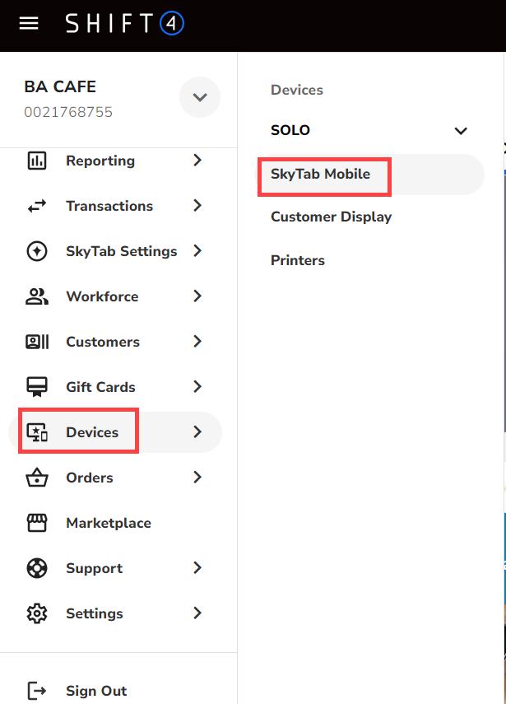This screenshot has width=506, height=704.
Task: Click the Transactions arrows icon
Action: 37,206
